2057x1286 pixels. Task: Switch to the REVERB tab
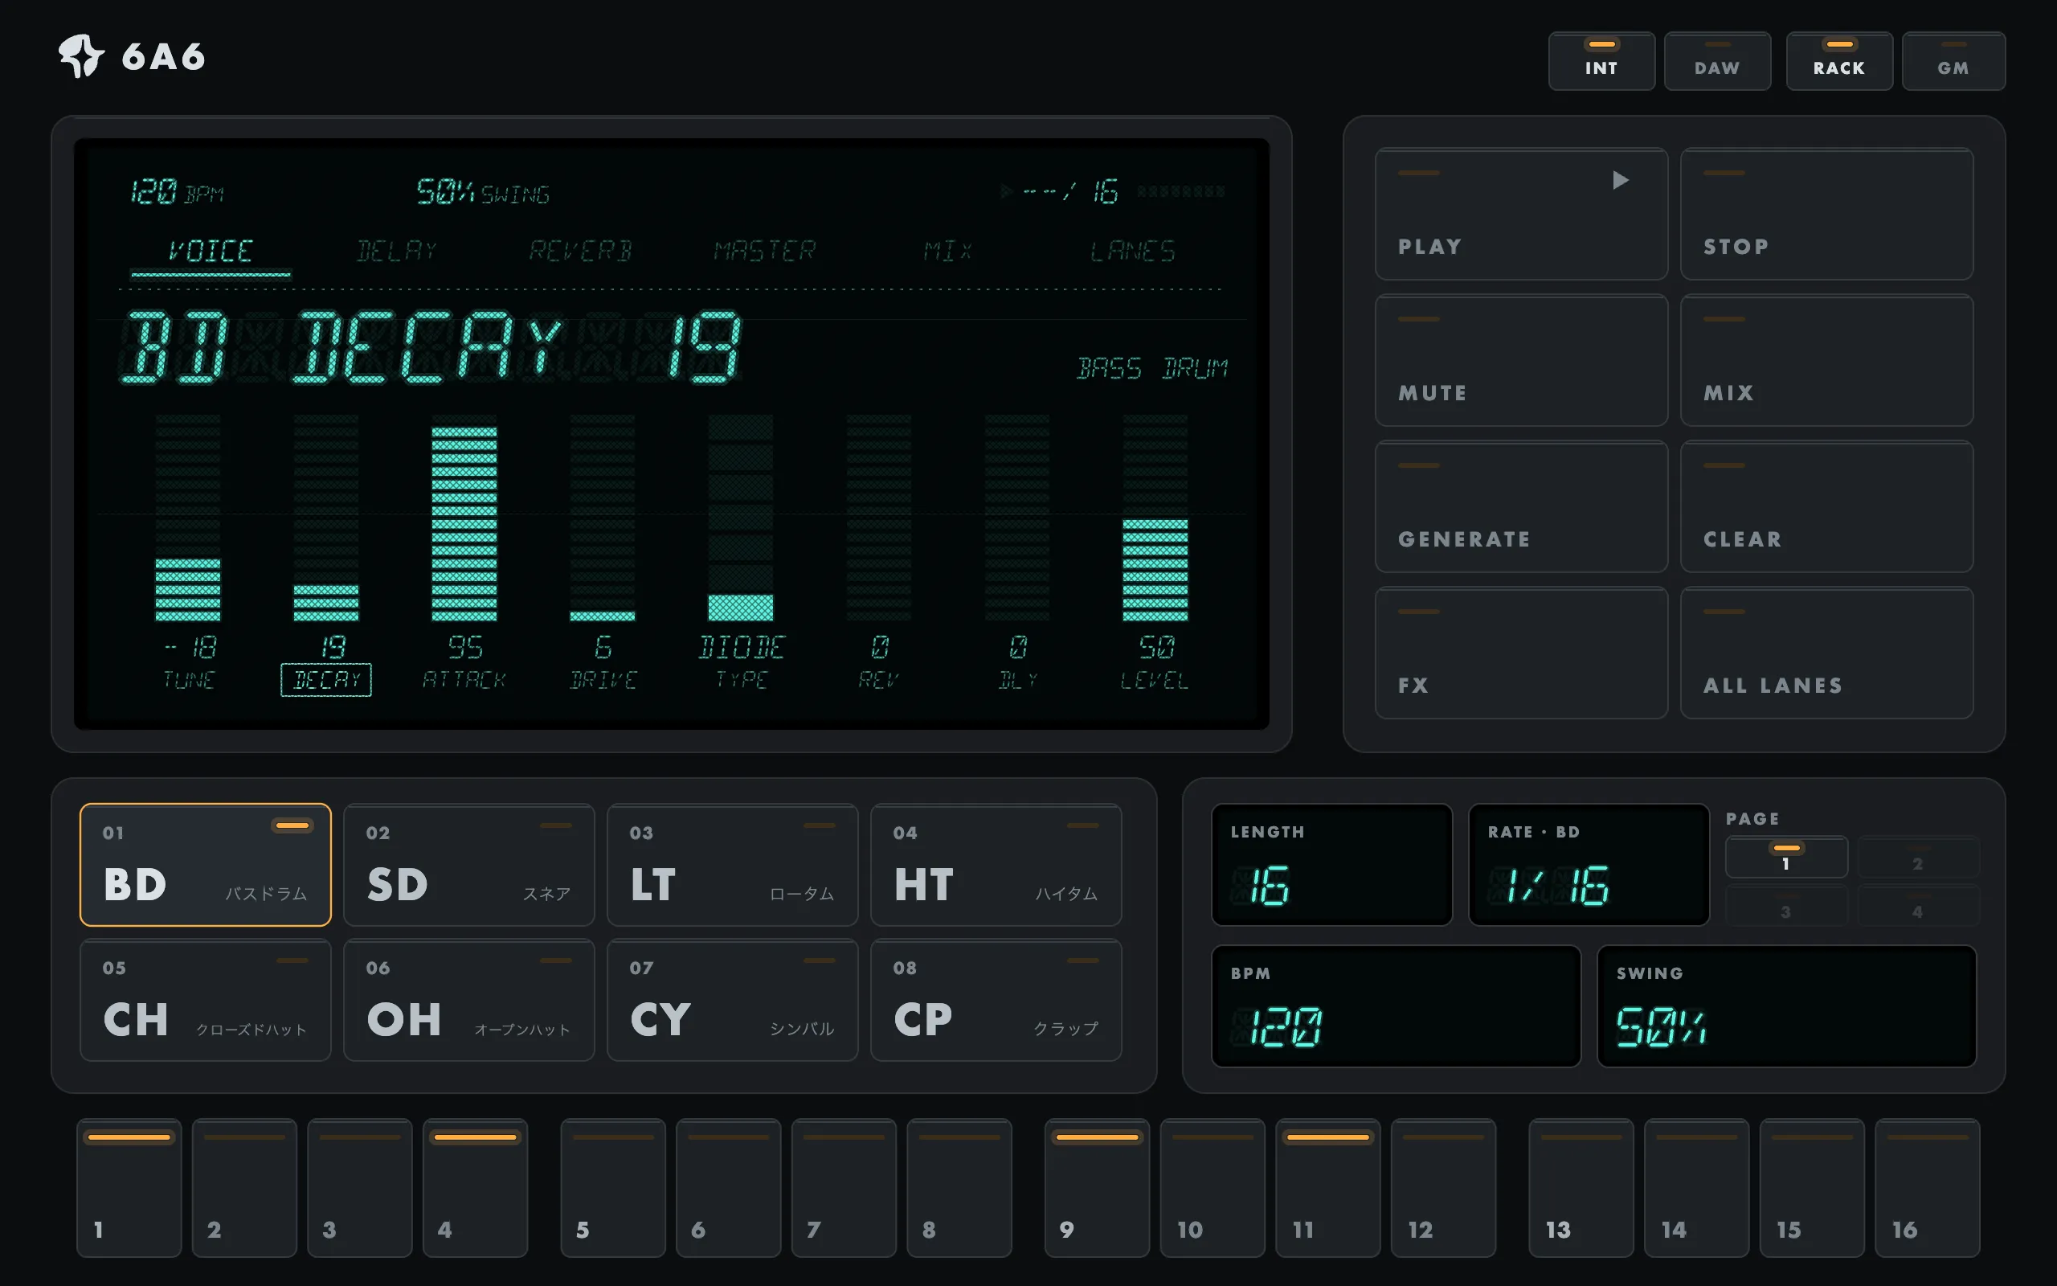[581, 252]
